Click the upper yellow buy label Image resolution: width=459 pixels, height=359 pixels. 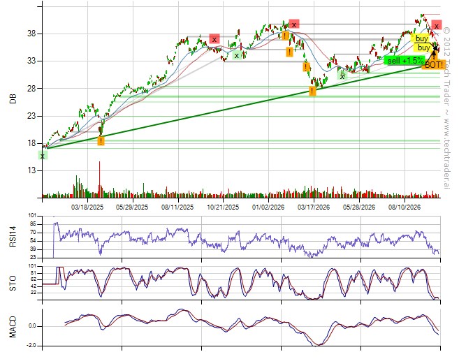pos(421,38)
